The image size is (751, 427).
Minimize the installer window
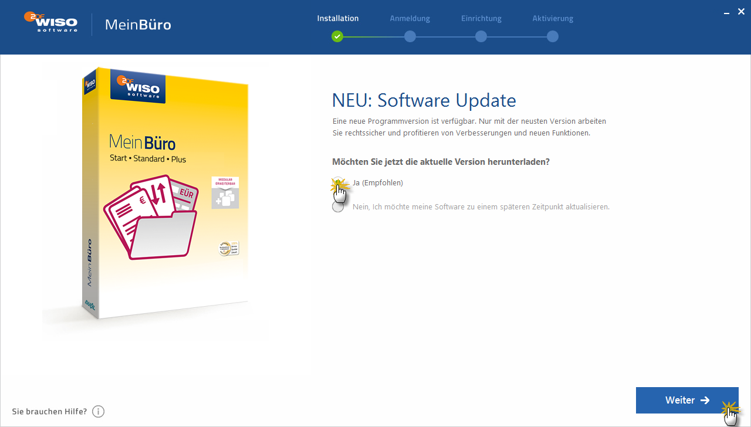pos(727,12)
